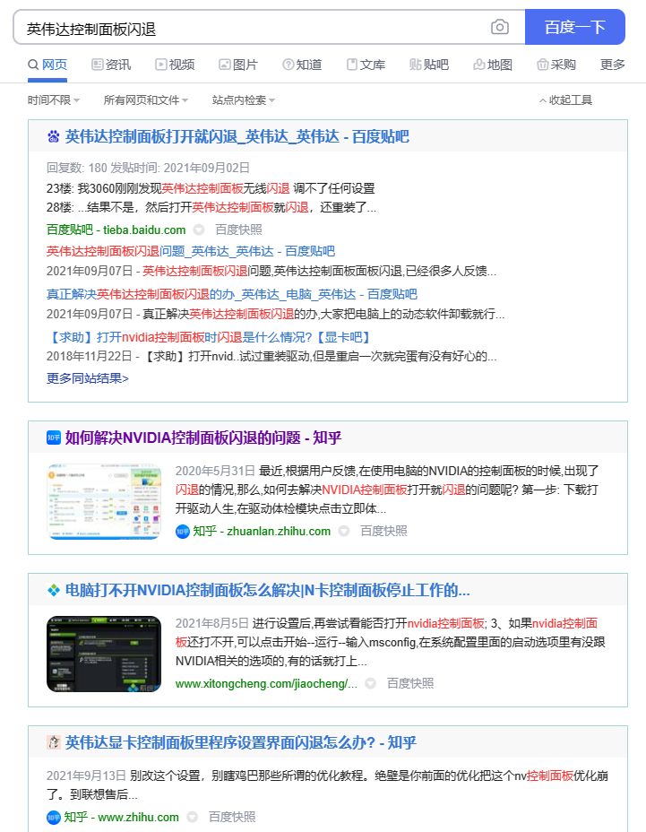Open result 英伟达显卡控制面板里程序设置界面闪退怎么办
Image resolution: width=646 pixels, height=832 pixels.
(x=240, y=742)
